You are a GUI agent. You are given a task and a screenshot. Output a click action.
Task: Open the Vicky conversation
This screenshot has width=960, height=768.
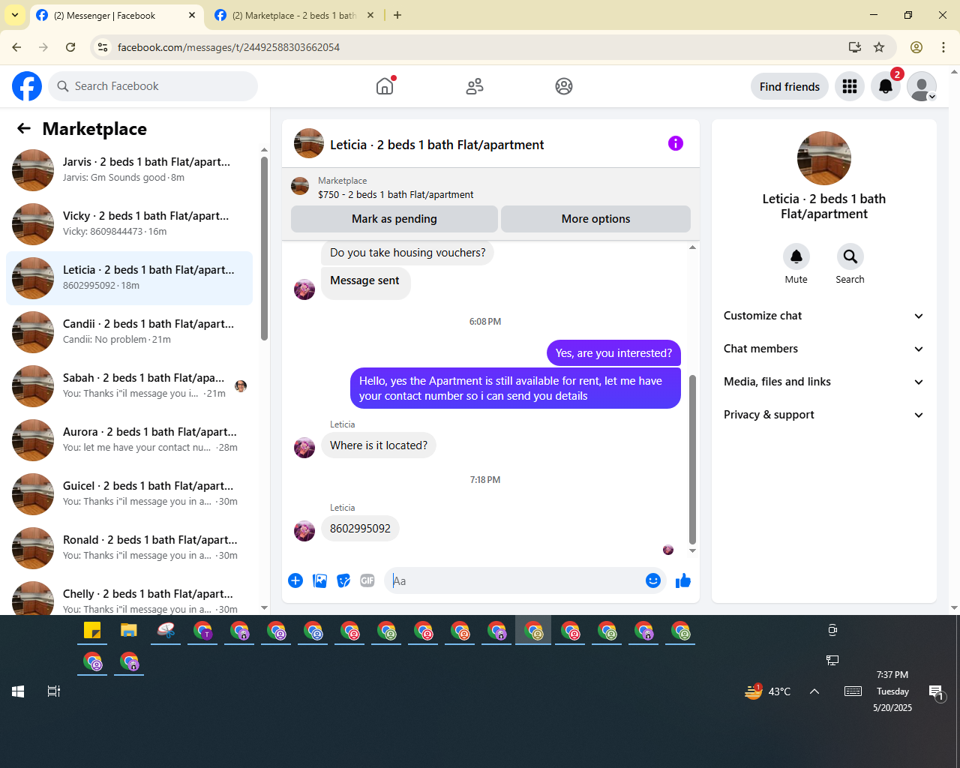[129, 224]
